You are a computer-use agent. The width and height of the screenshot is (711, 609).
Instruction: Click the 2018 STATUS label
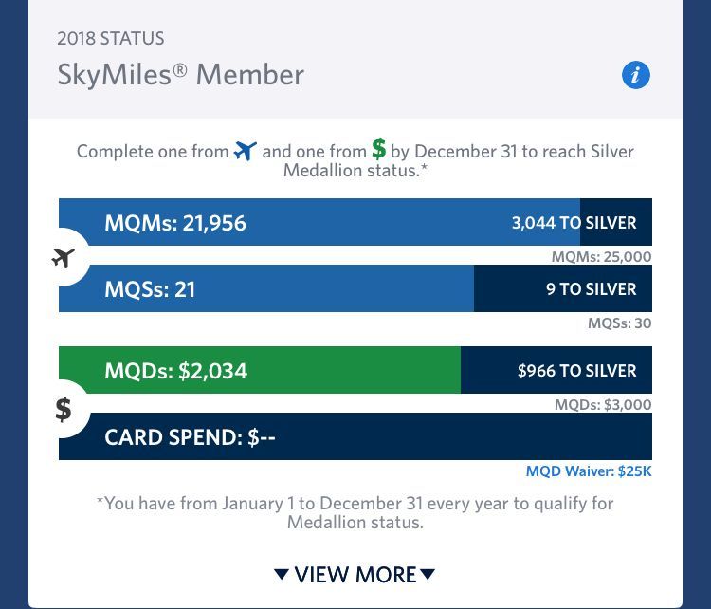pyautogui.click(x=111, y=39)
